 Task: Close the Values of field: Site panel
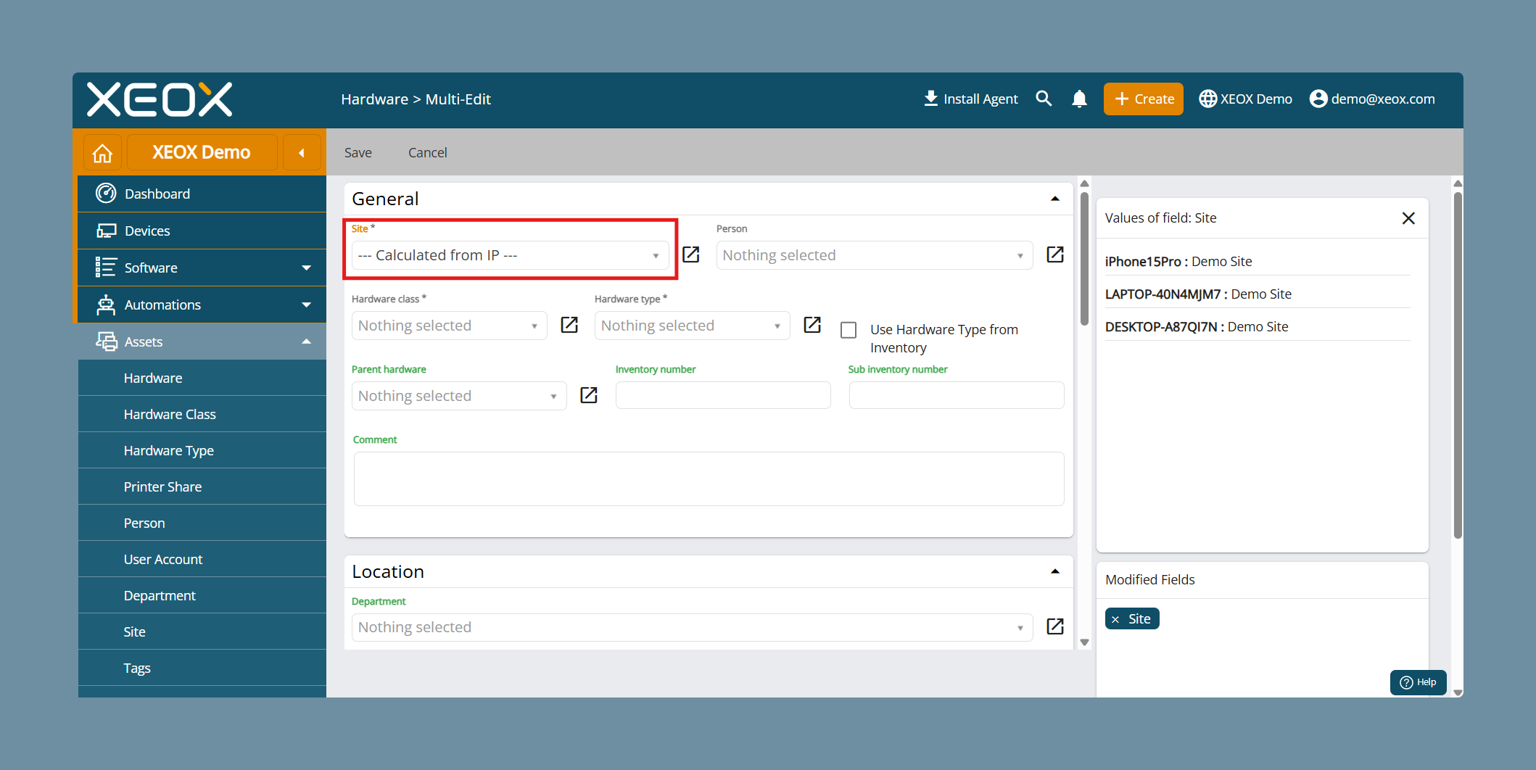1408,218
